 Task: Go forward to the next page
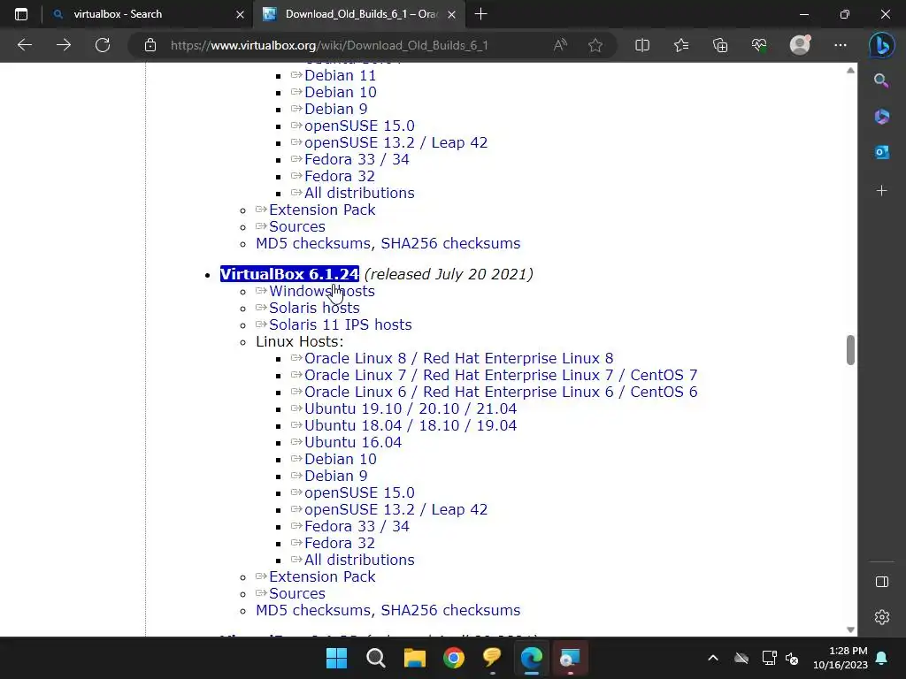click(x=64, y=45)
